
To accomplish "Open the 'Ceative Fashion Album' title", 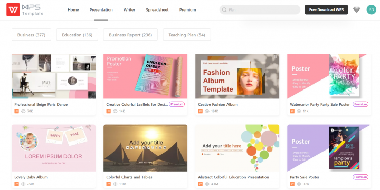I will click(218, 104).
